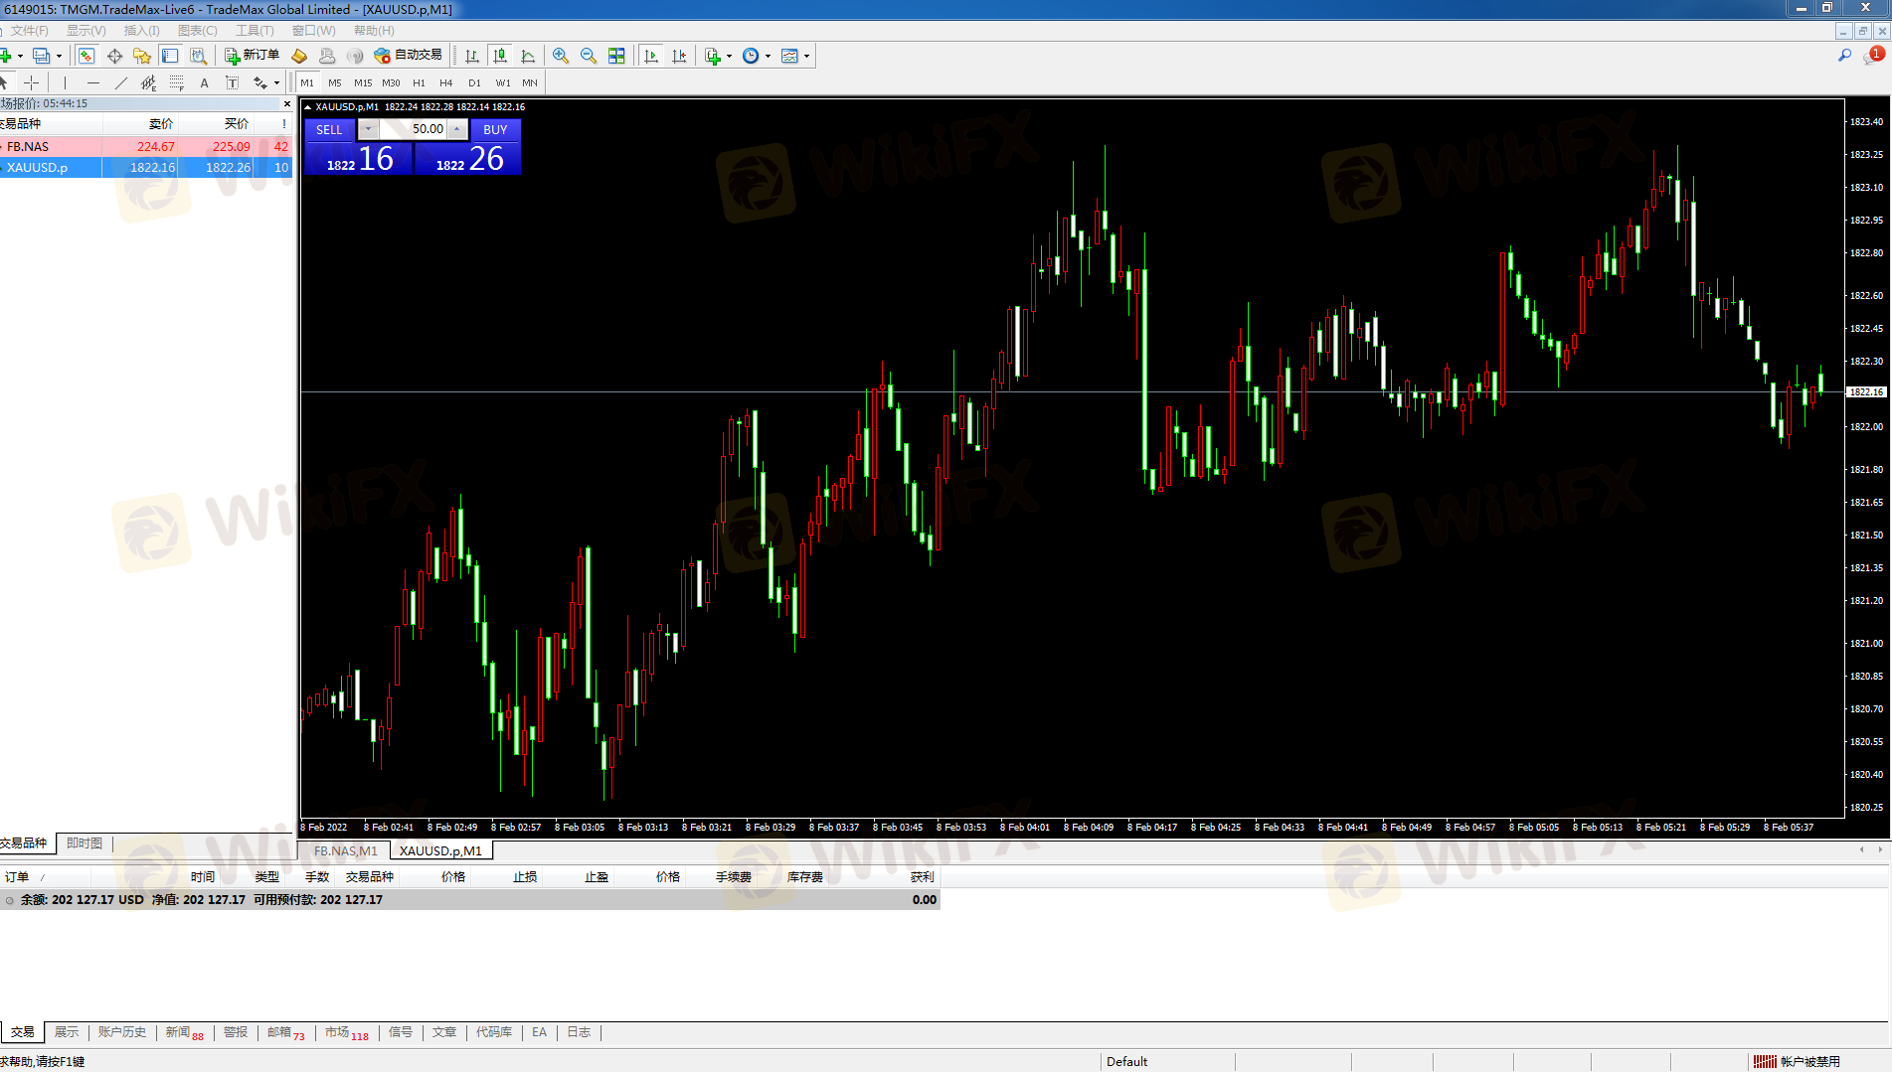Collapse one-click trading panel triangle
The width and height of the screenshot is (1892, 1072).
(308, 106)
